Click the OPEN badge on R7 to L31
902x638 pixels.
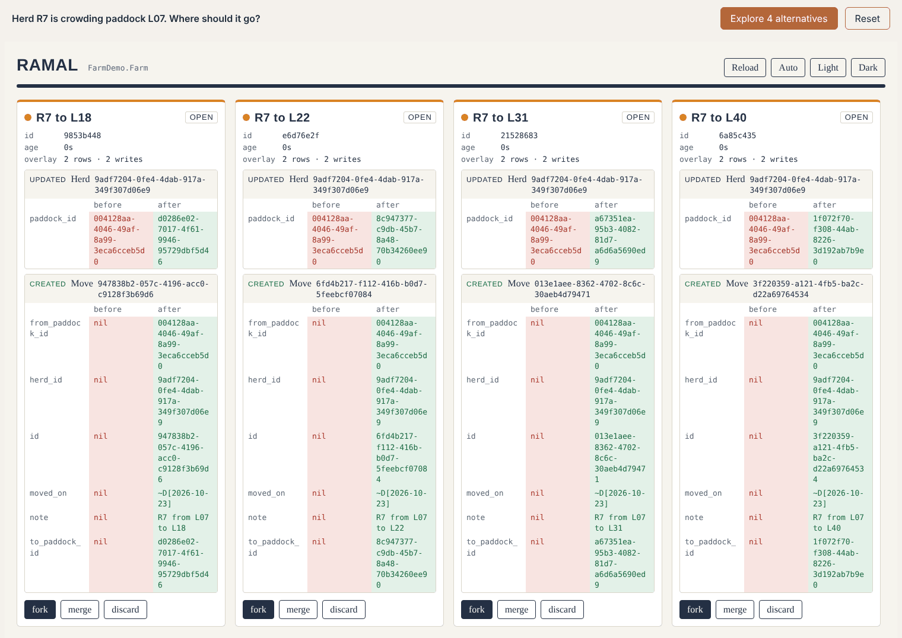pyautogui.click(x=638, y=117)
